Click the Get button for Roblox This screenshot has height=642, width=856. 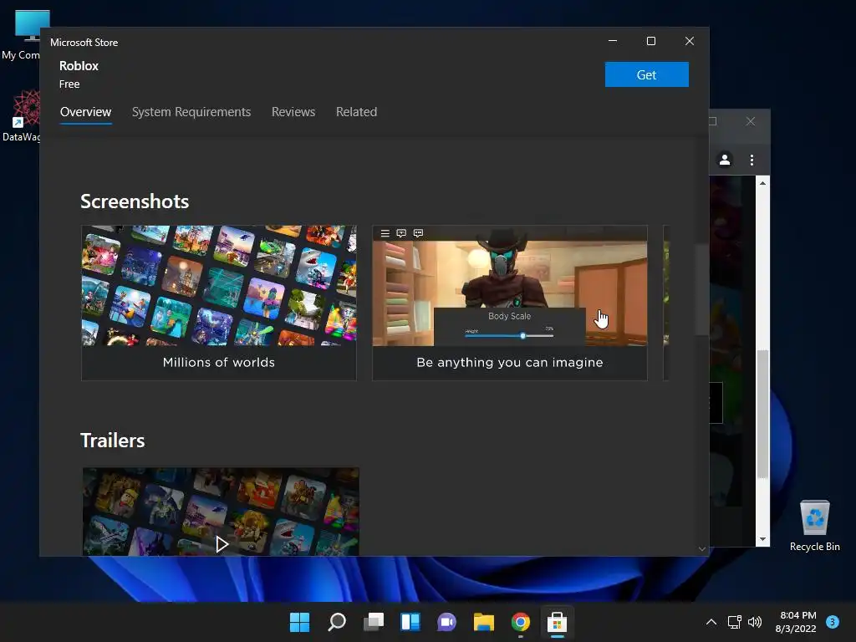(646, 74)
